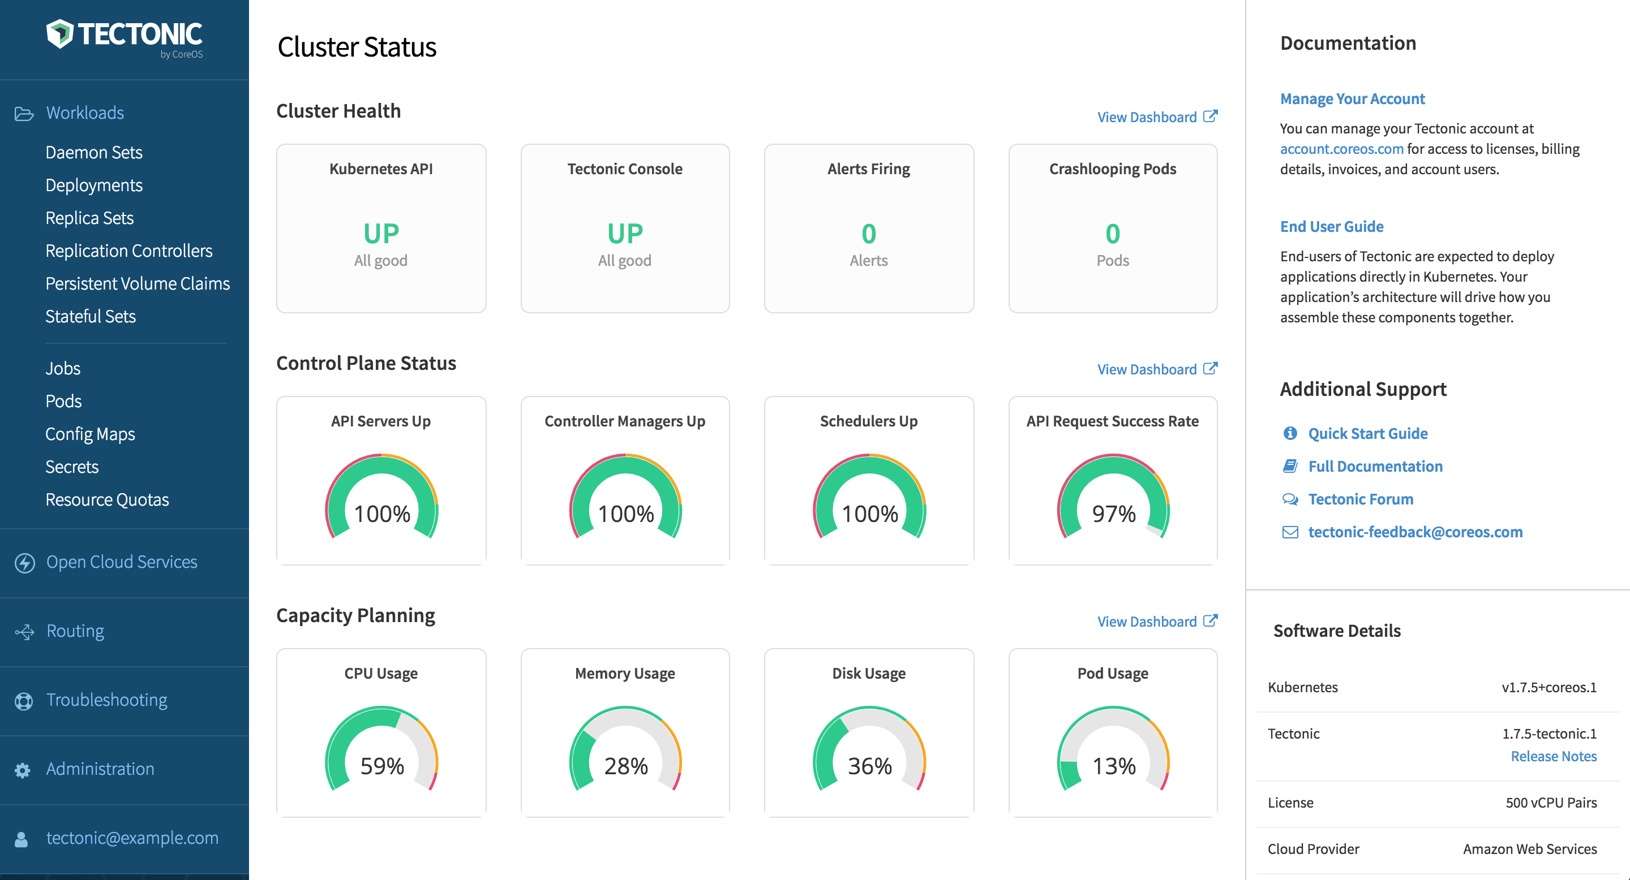
Task: Click the Crashlooping Pods card
Action: pos(1113,228)
